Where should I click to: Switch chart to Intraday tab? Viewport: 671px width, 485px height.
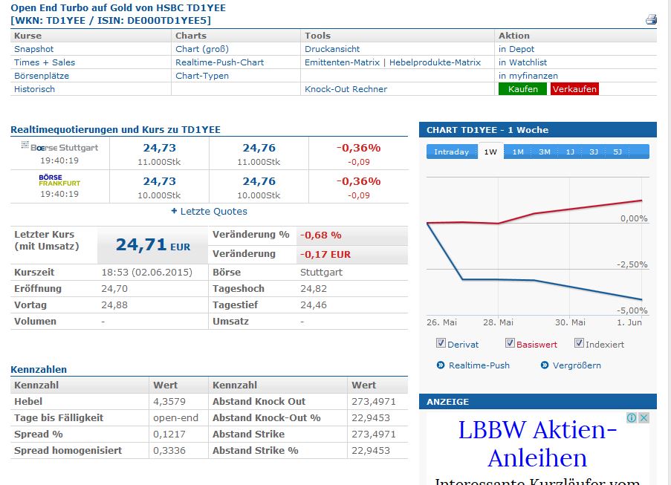(452, 152)
